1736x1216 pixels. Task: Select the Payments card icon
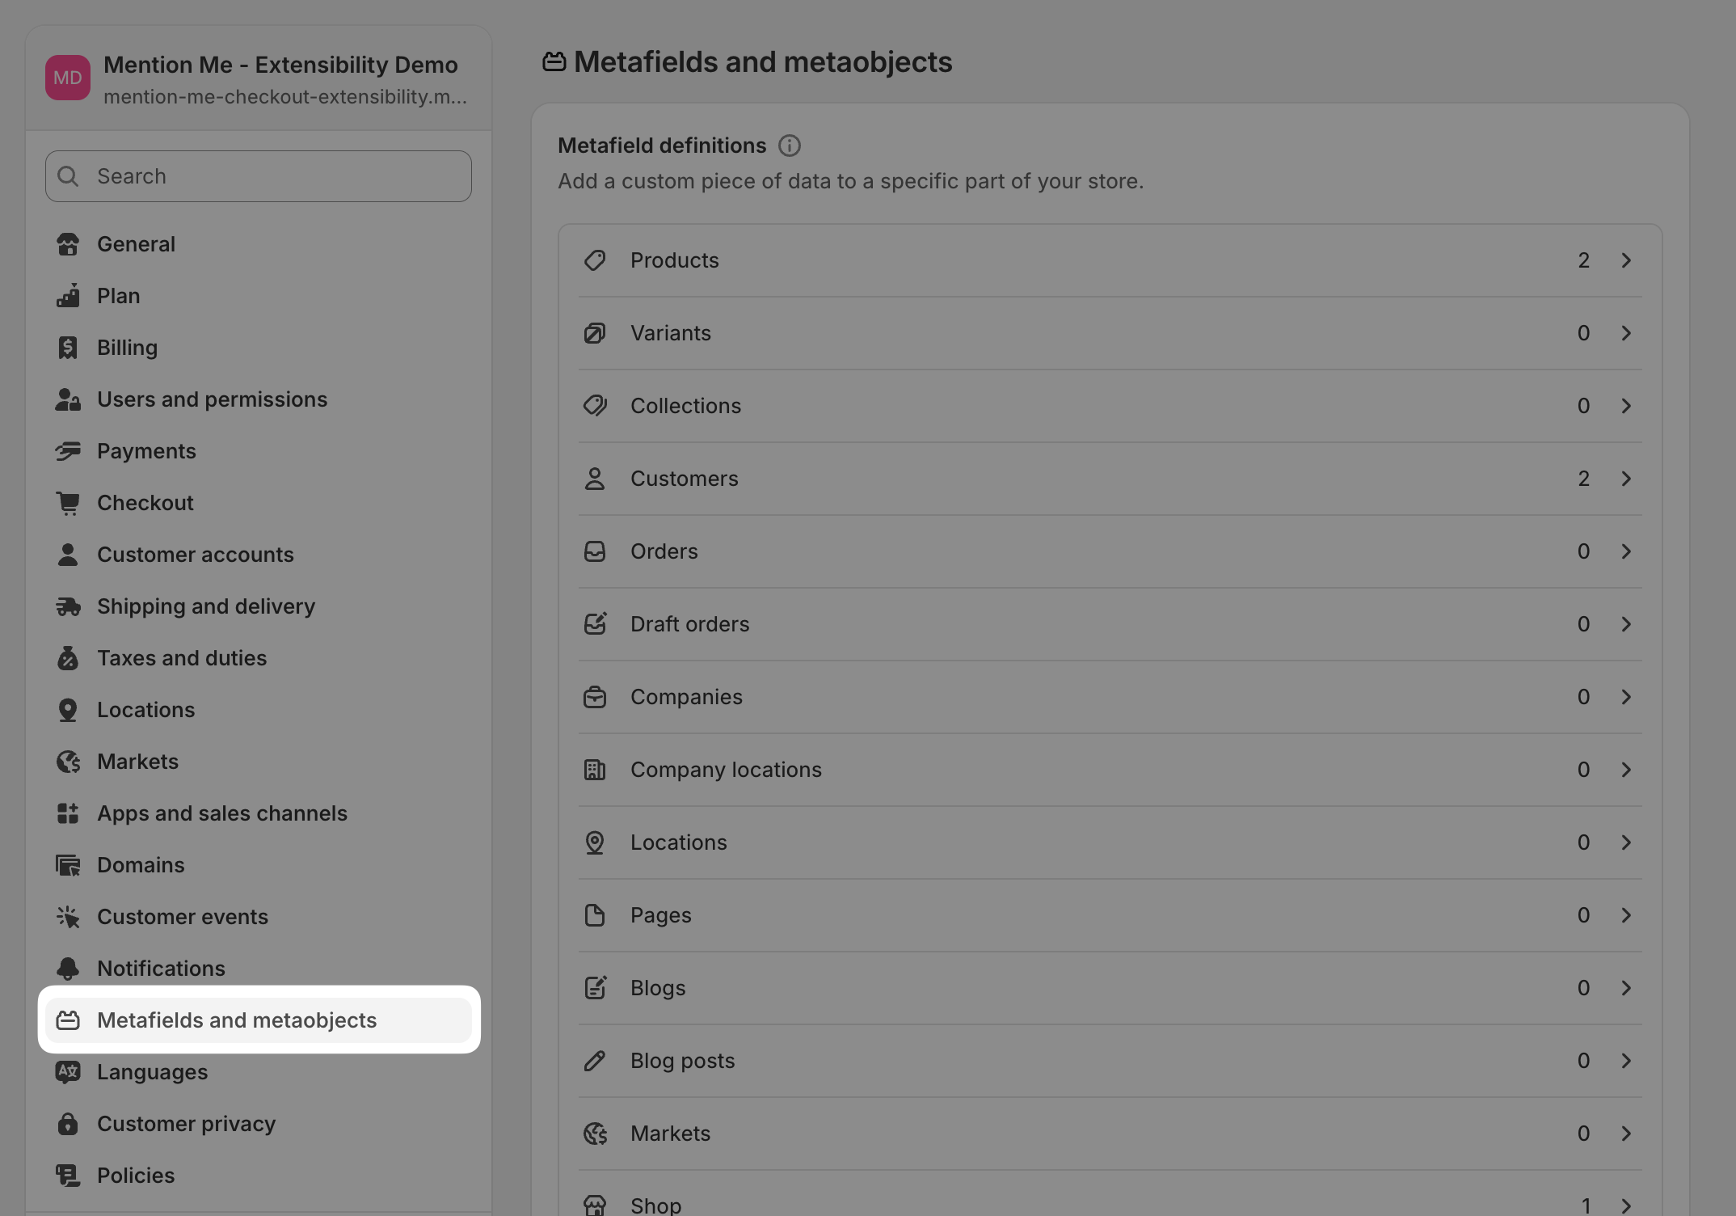[68, 450]
